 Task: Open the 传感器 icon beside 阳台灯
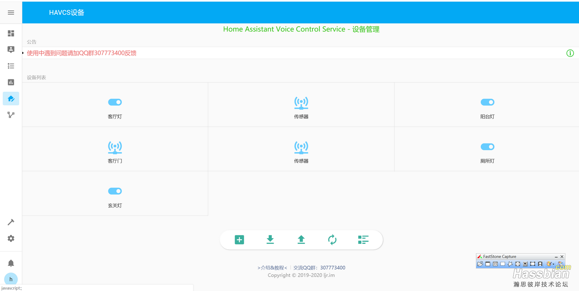pos(301,103)
